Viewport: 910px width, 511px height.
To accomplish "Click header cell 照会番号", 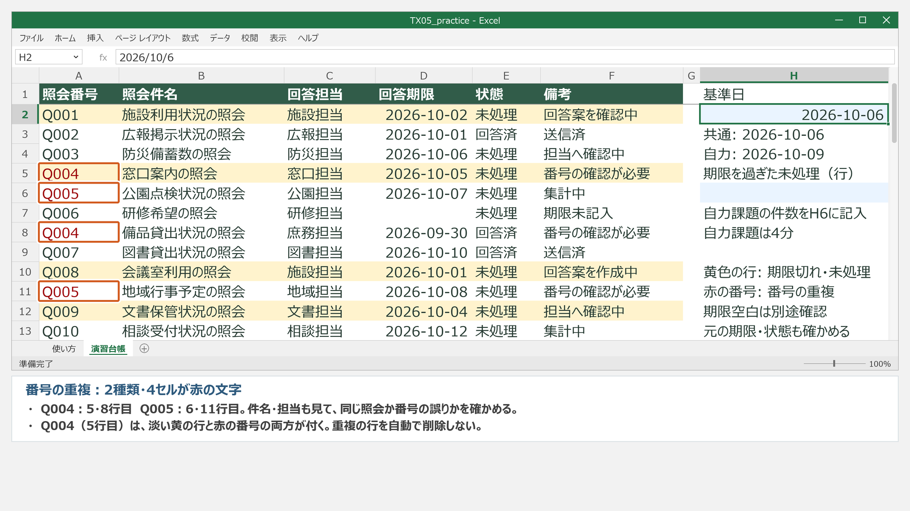I will coord(79,94).
